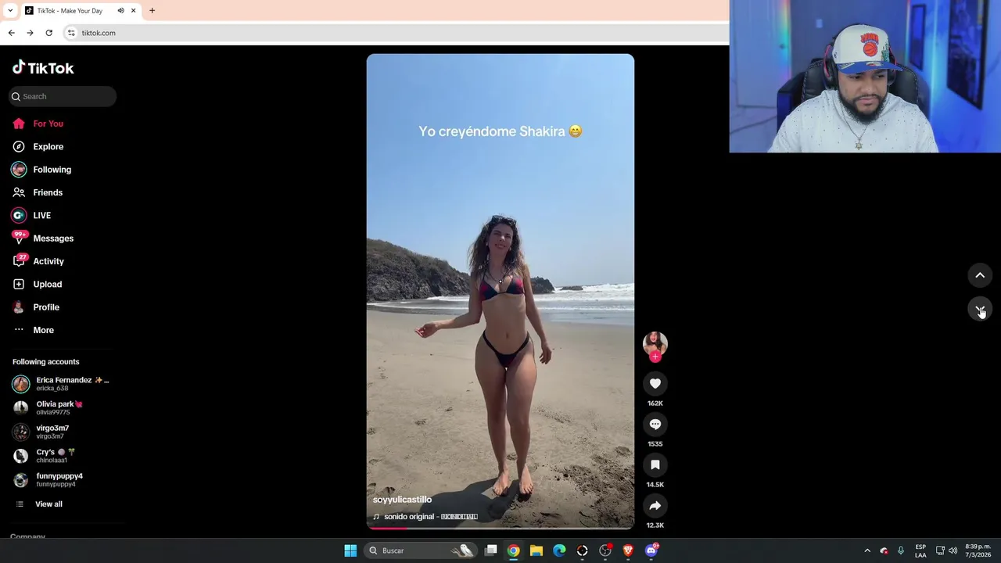Click the webcam overlay feed
Image resolution: width=1001 pixels, height=563 pixels.
tap(865, 77)
